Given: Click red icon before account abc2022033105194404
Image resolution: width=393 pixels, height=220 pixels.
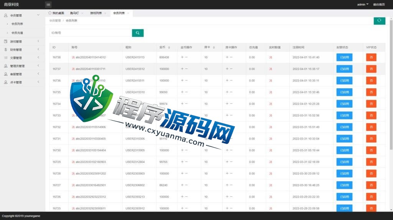Looking at the screenshot, I should coord(73,150).
